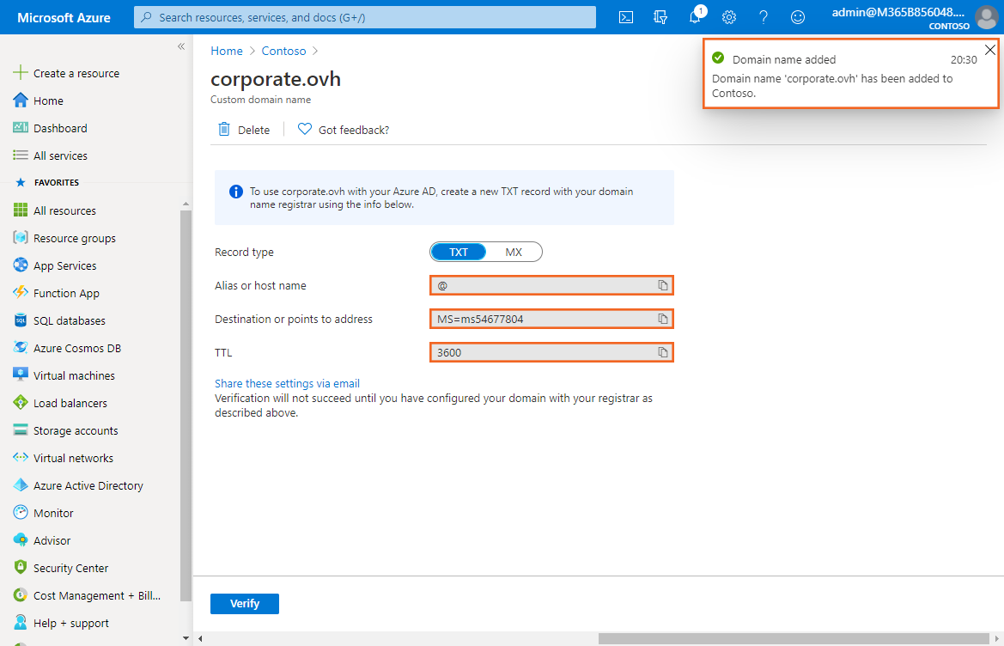Open the directory and subscription filter icon
Image resolution: width=1004 pixels, height=646 pixels.
click(x=660, y=17)
